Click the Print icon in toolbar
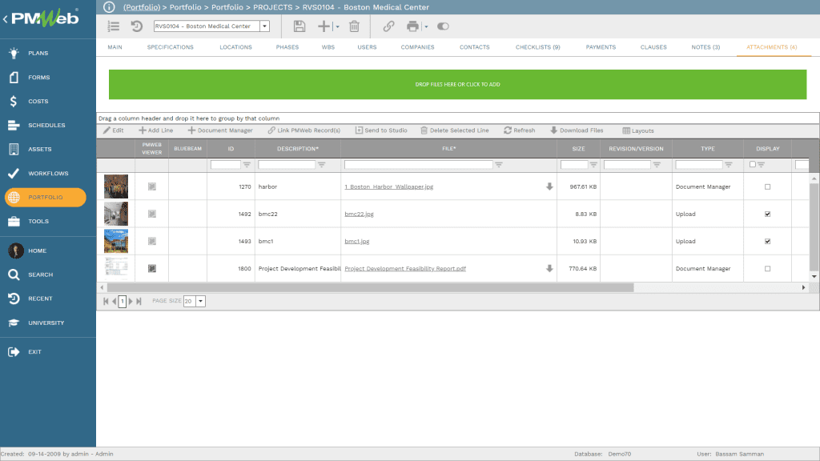Screen dimensions: 820x461 coord(412,26)
